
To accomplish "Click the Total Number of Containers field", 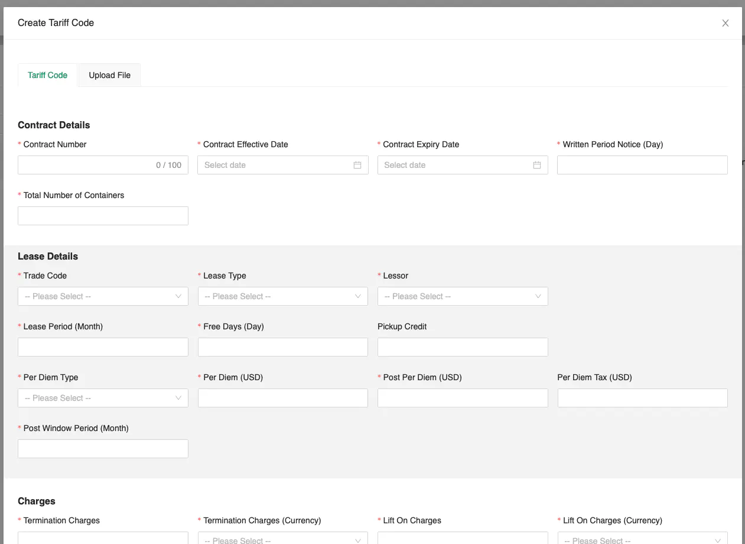I will (x=103, y=216).
